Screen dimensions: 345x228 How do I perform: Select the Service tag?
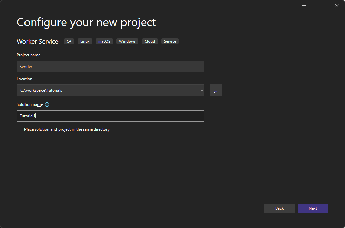[170, 41]
